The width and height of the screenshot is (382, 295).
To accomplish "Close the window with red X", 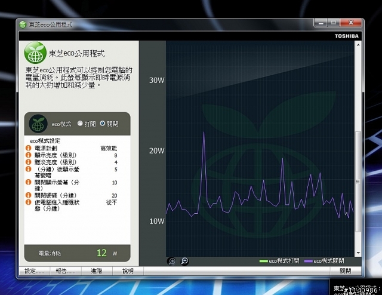I will click(x=350, y=23).
